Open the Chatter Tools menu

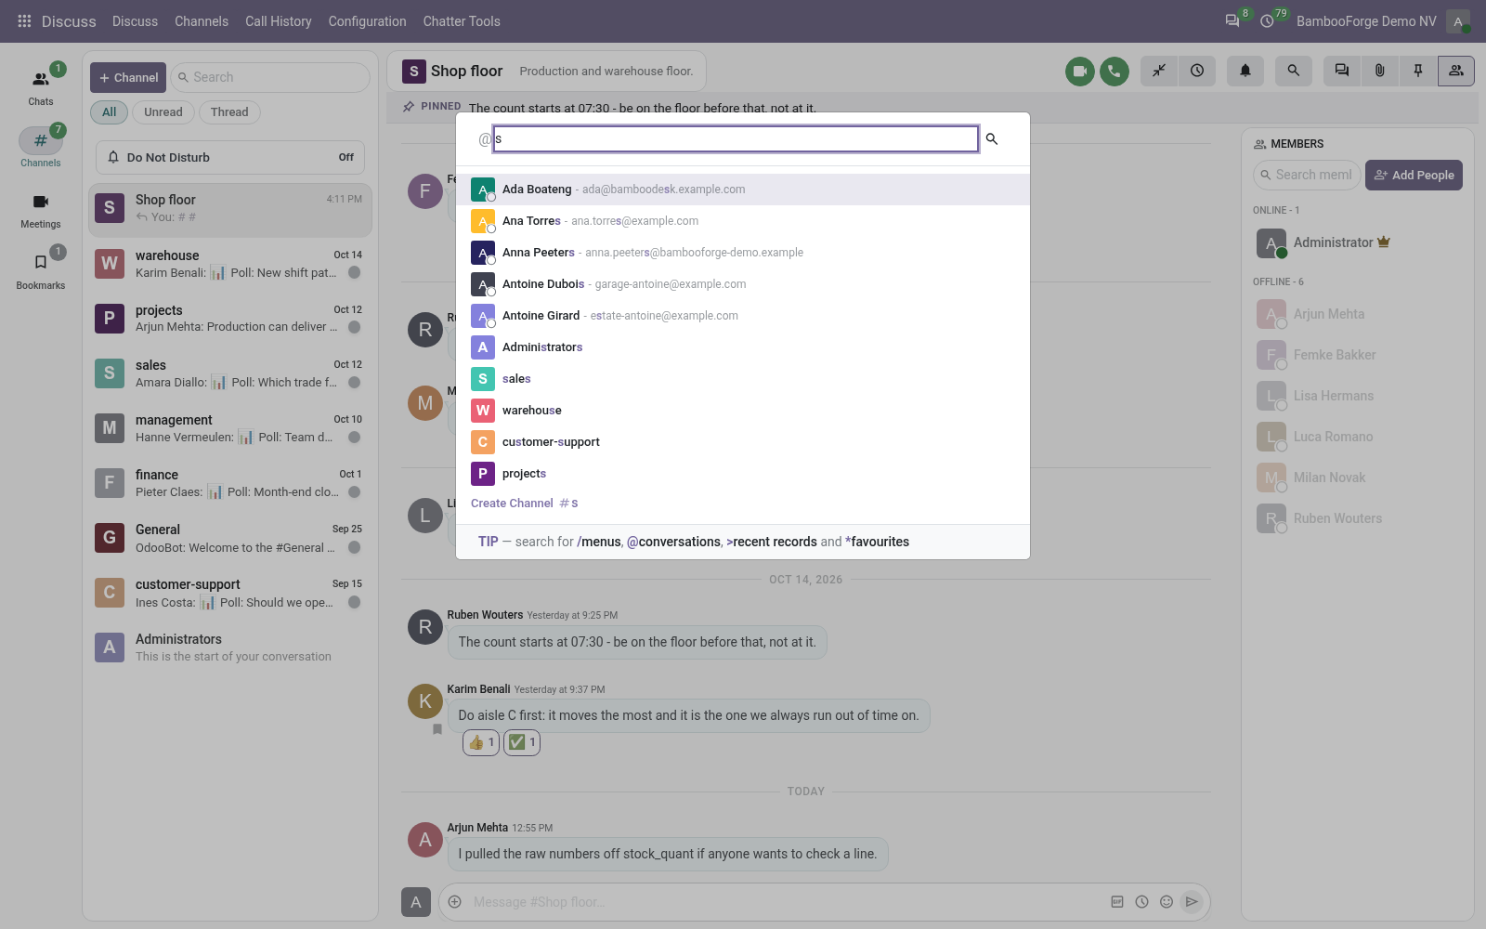pos(462,21)
